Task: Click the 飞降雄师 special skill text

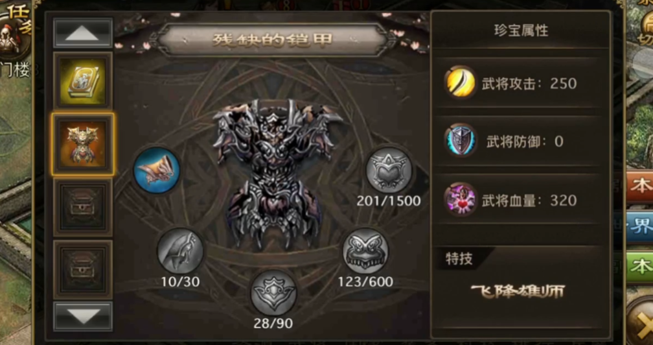Action: [518, 291]
